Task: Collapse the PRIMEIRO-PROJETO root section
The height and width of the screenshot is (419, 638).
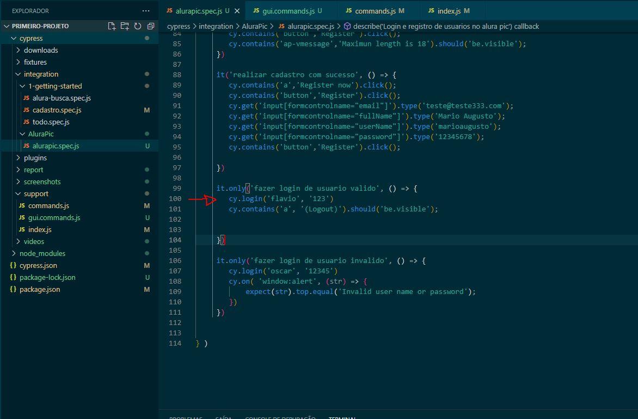Action: coord(40,26)
